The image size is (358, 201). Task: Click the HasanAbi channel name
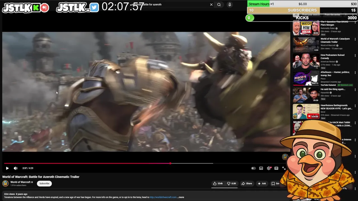click(325, 93)
